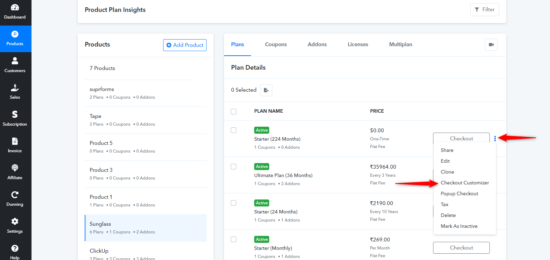The image size is (550, 260).
Task: Switch to the Addons tab
Action: point(317,44)
